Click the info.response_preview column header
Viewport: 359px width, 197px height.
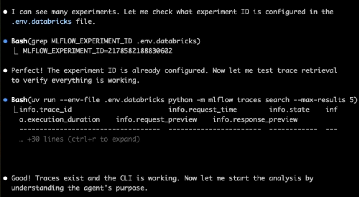tap(255, 119)
